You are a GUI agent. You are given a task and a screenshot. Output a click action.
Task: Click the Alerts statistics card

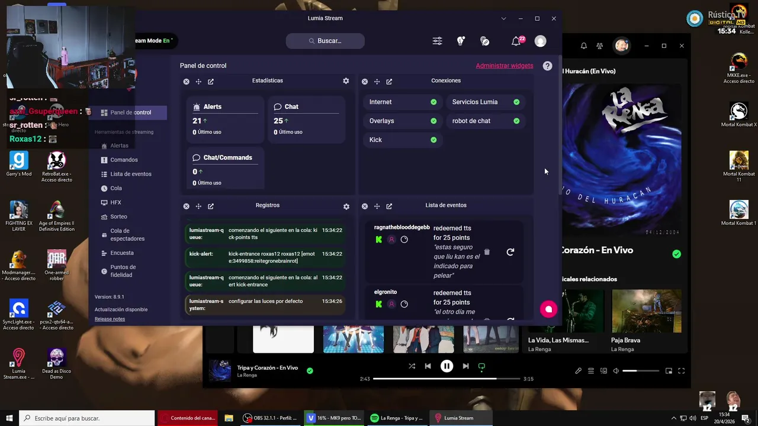coord(225,118)
